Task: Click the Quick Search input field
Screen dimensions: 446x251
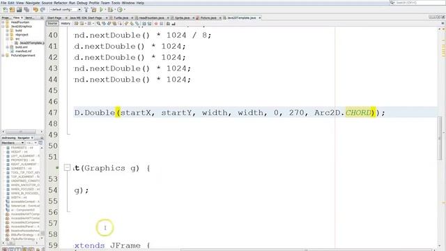Action: point(418,3)
